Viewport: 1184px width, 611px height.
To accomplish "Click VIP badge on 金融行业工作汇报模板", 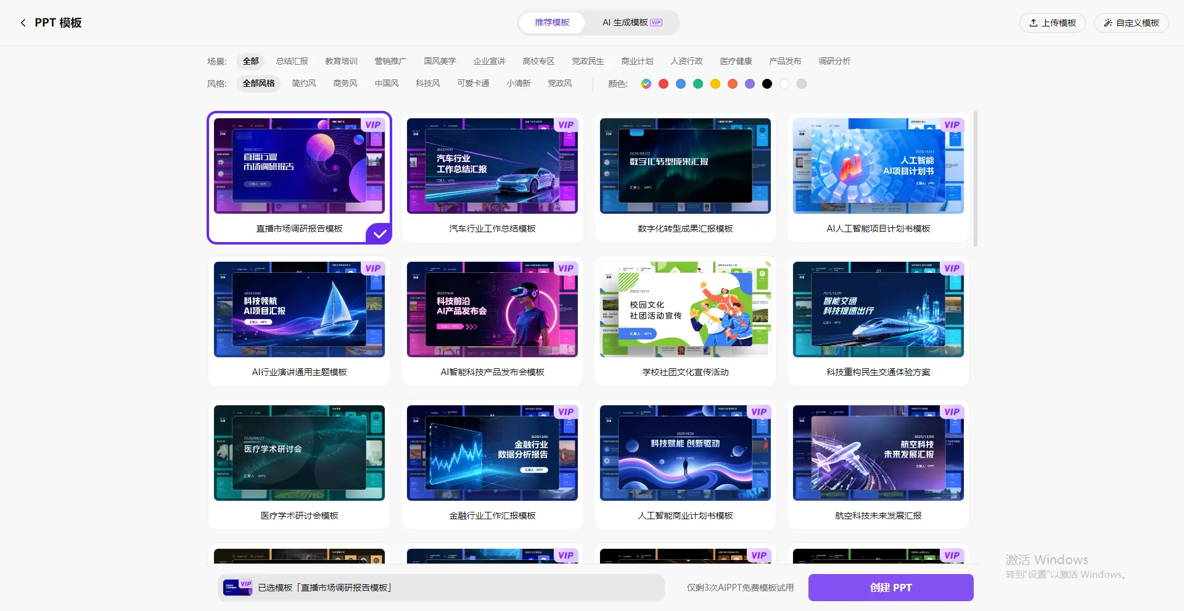I will point(565,412).
